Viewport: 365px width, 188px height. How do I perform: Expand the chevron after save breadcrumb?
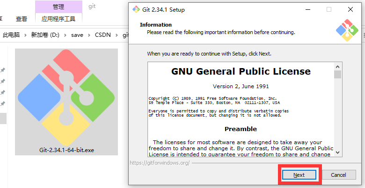pos(89,35)
